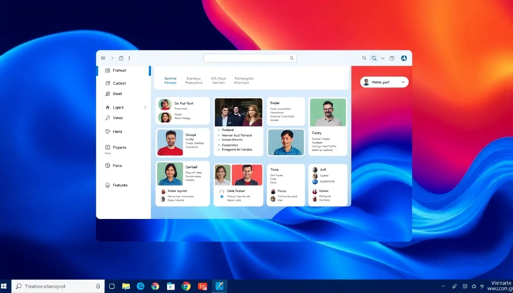The width and height of the screenshot is (513, 293).
Task: Launch Microsoft Edge from the taskbar
Action: (140, 286)
